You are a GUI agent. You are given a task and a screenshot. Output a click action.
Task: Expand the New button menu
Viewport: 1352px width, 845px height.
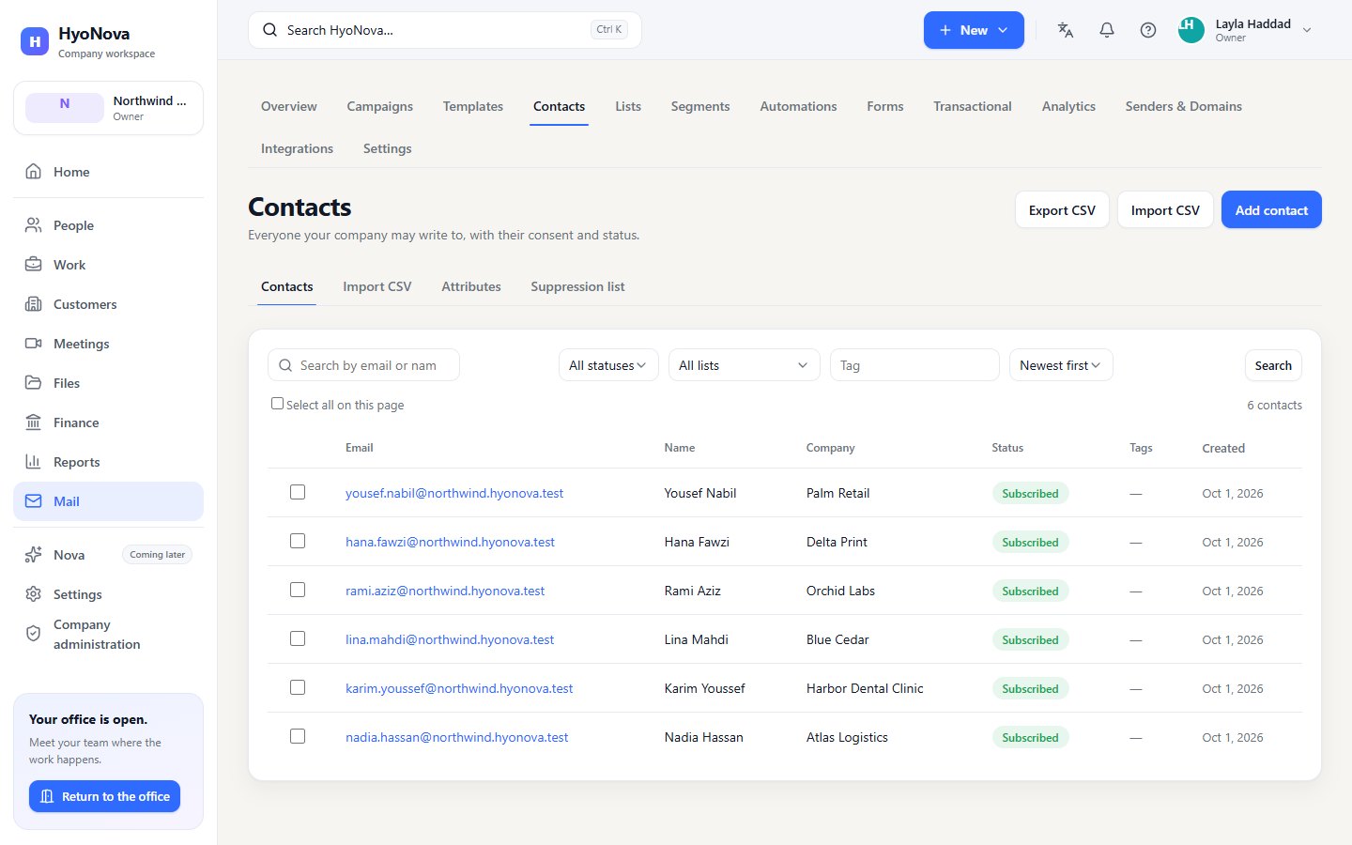(974, 30)
